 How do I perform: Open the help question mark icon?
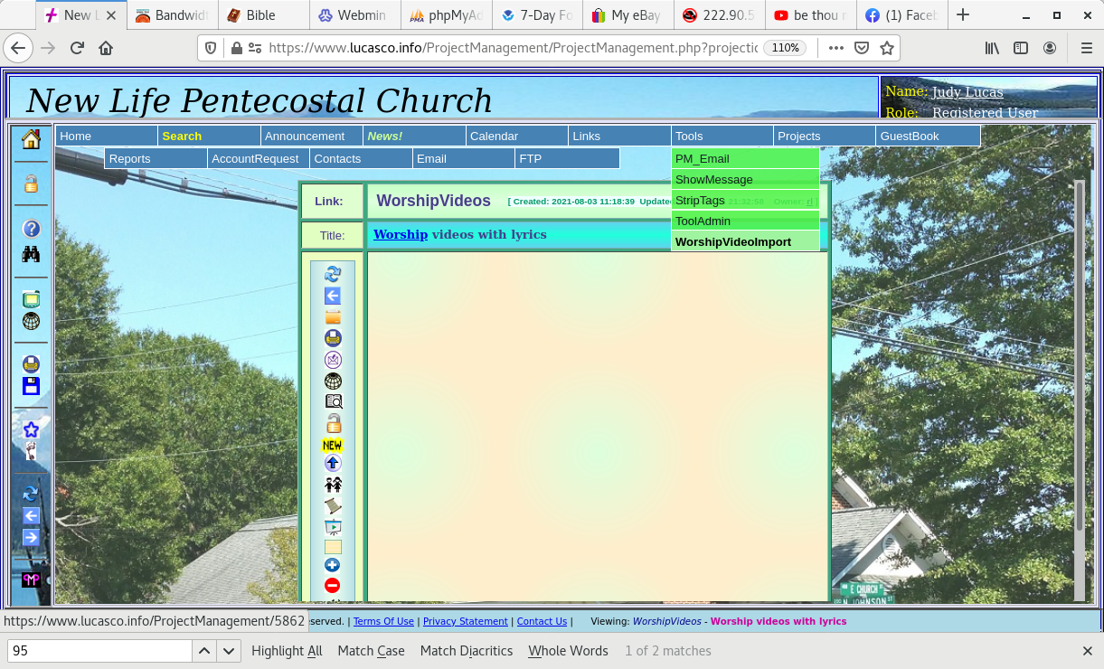[x=31, y=230]
